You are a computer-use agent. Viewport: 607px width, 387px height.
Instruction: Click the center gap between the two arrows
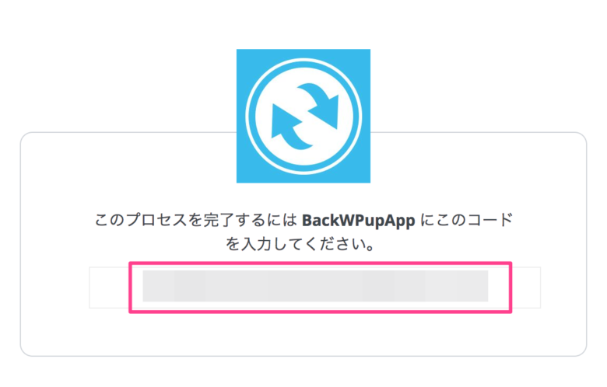pyautogui.click(x=305, y=117)
